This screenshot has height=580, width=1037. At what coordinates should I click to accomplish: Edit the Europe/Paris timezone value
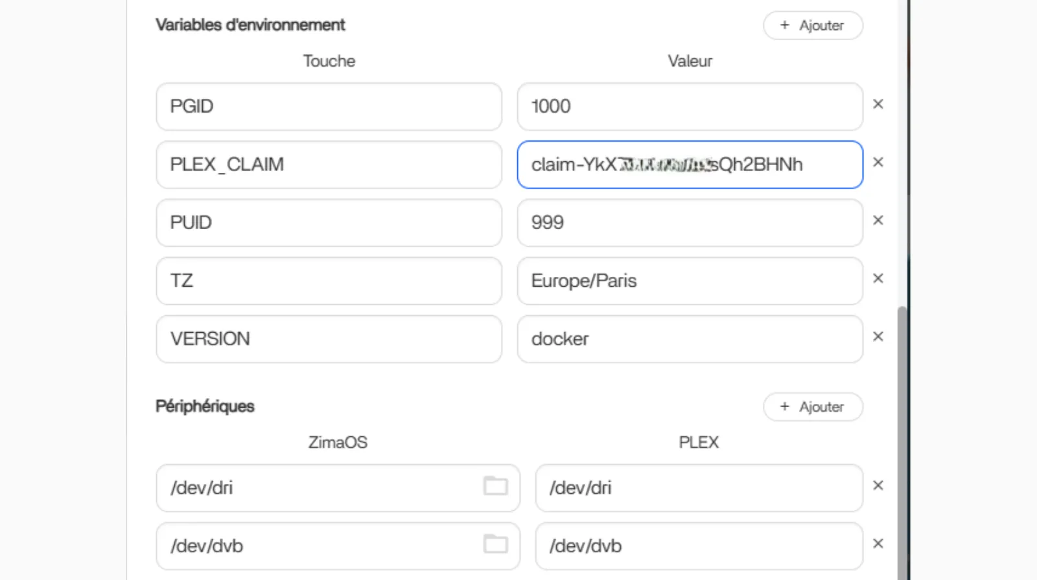(690, 281)
